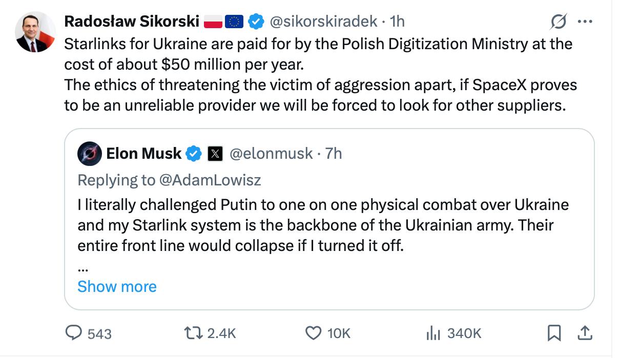Click Sikorski's blue verified badge

click(256, 22)
